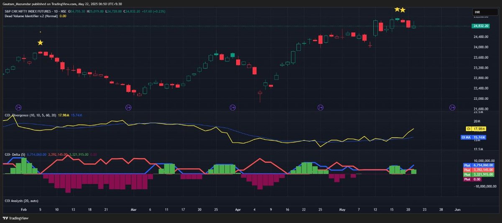Click the red 3,392,145.00 value in COI- Delta legend
502x223 pixels.
(x=59, y=154)
